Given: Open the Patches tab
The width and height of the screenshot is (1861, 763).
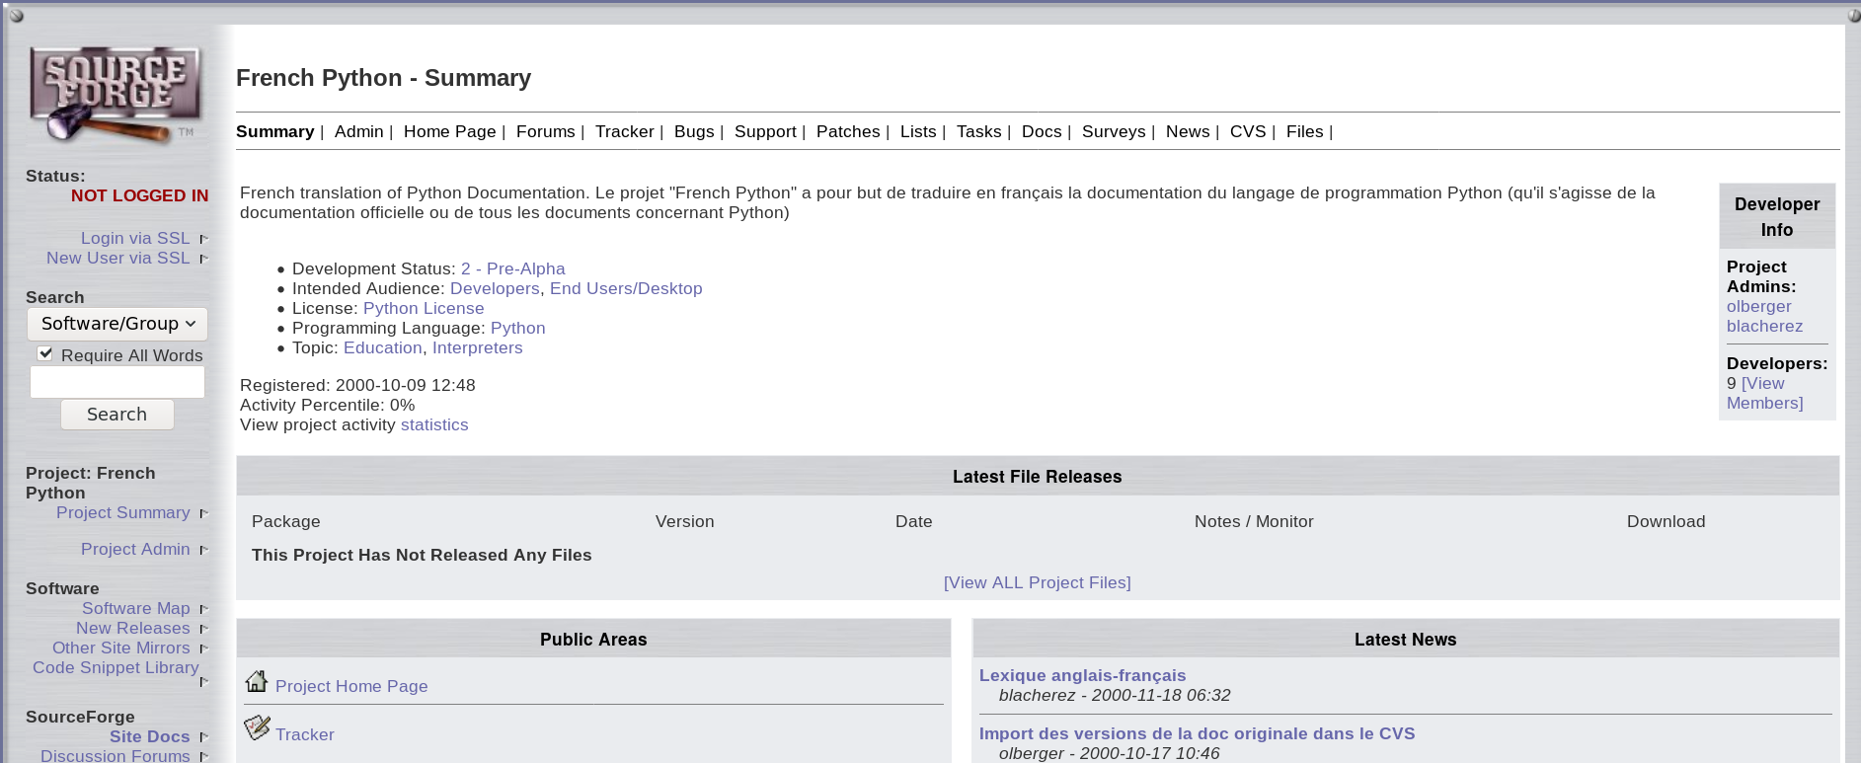Looking at the screenshot, I should [x=848, y=131].
